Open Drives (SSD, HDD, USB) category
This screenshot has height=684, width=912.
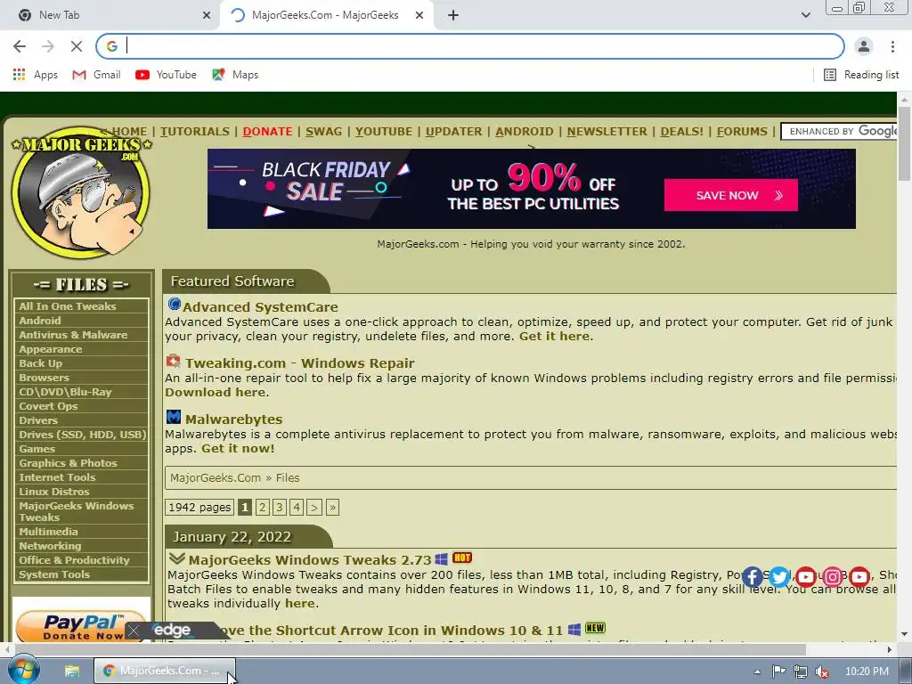(81, 435)
